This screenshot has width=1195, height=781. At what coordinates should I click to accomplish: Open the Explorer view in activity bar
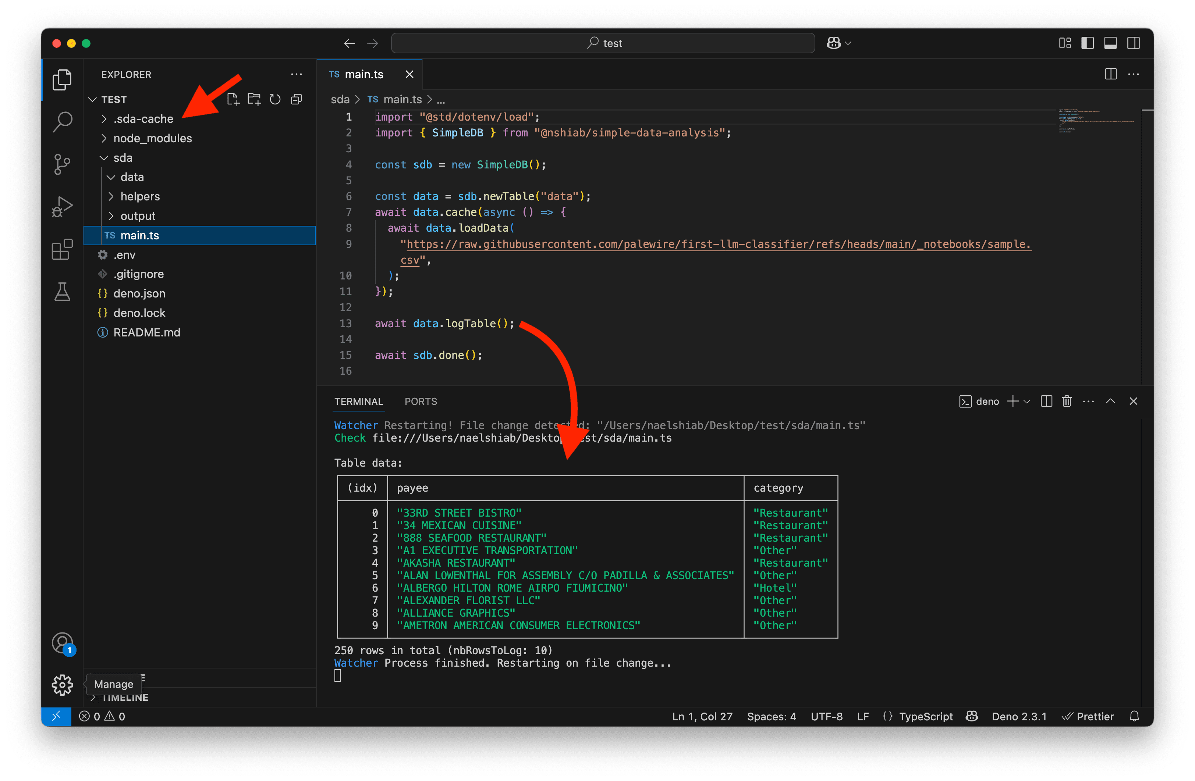click(x=62, y=79)
